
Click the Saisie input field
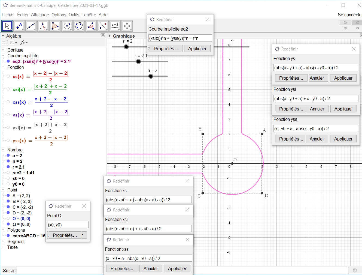tap(60, 271)
